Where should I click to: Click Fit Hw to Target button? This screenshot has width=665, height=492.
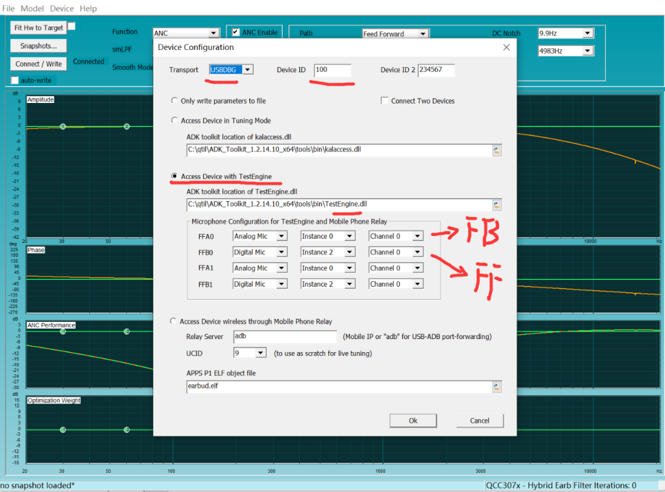pos(39,28)
